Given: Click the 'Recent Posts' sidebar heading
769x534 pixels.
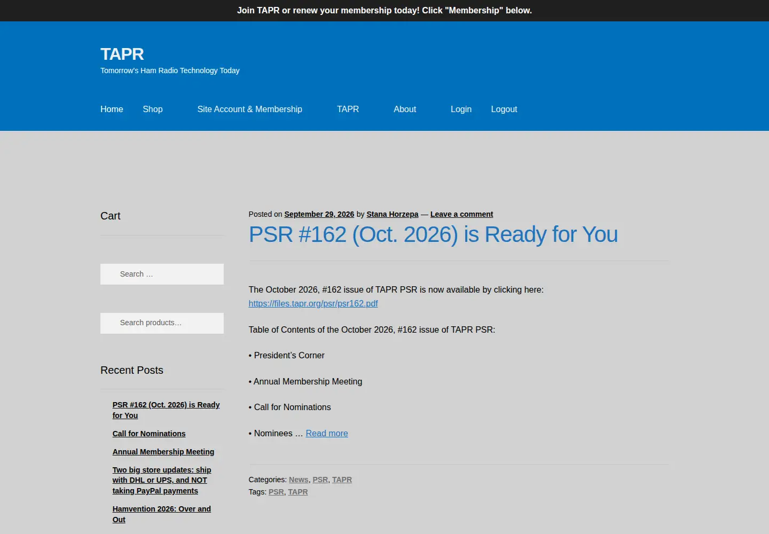Looking at the screenshot, I should [132, 370].
